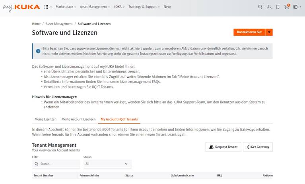Viewport: 305px width, 184px height.
Task: Click the tenant filter search field
Action: pyautogui.click(x=59, y=163)
